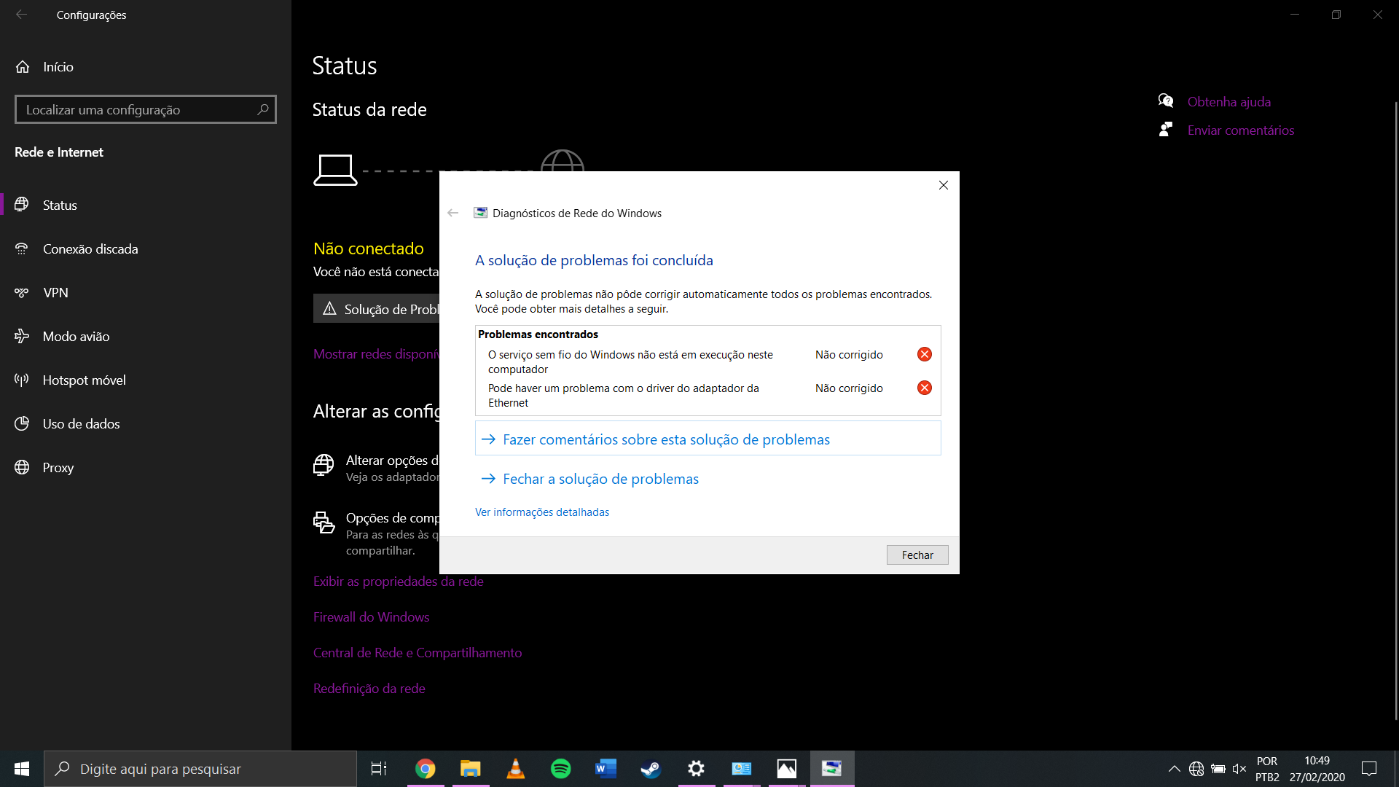Go to Hotspot móvel settings
This screenshot has width=1399, height=787.
[84, 380]
